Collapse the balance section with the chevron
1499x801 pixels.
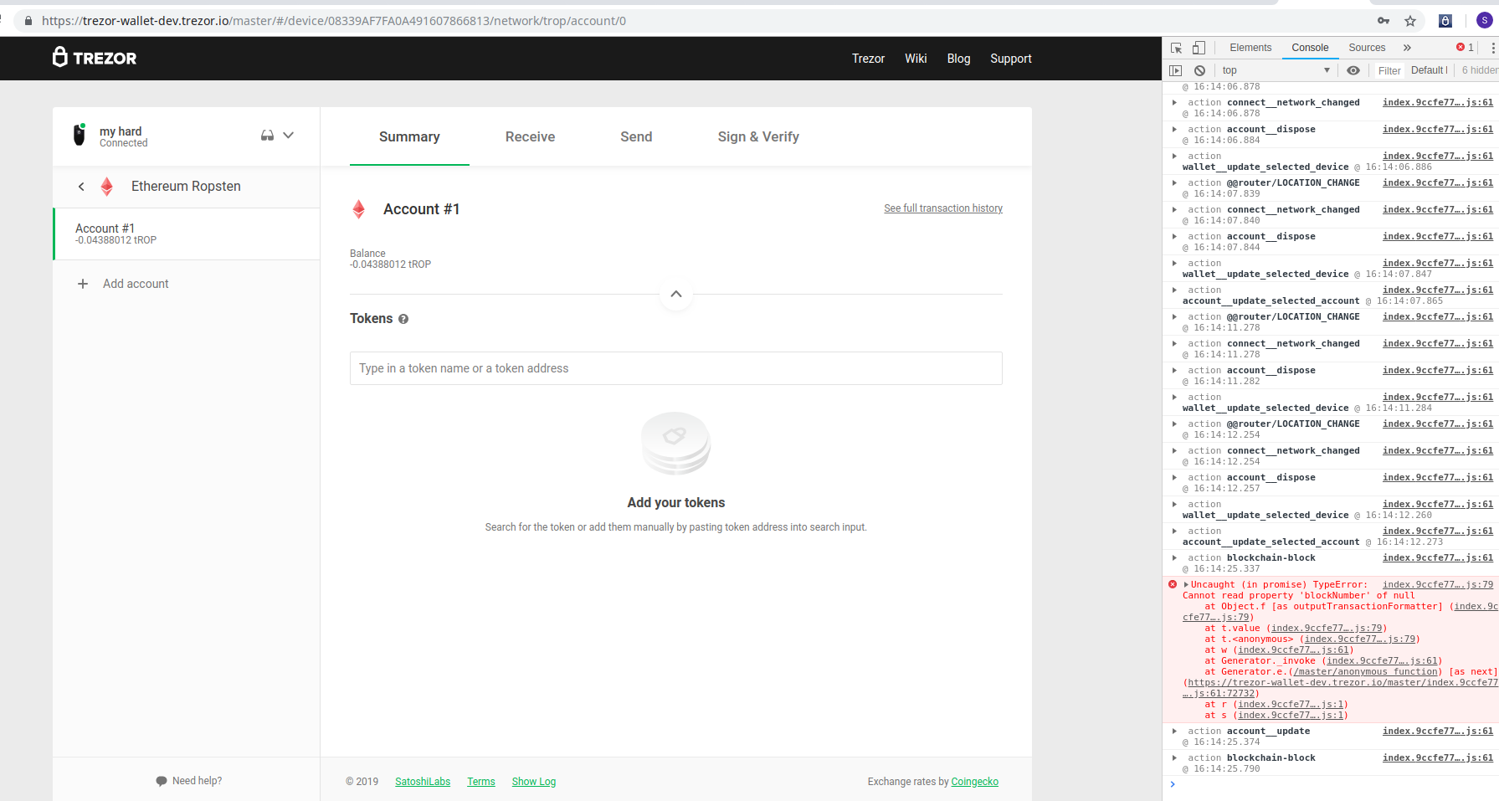coord(675,295)
